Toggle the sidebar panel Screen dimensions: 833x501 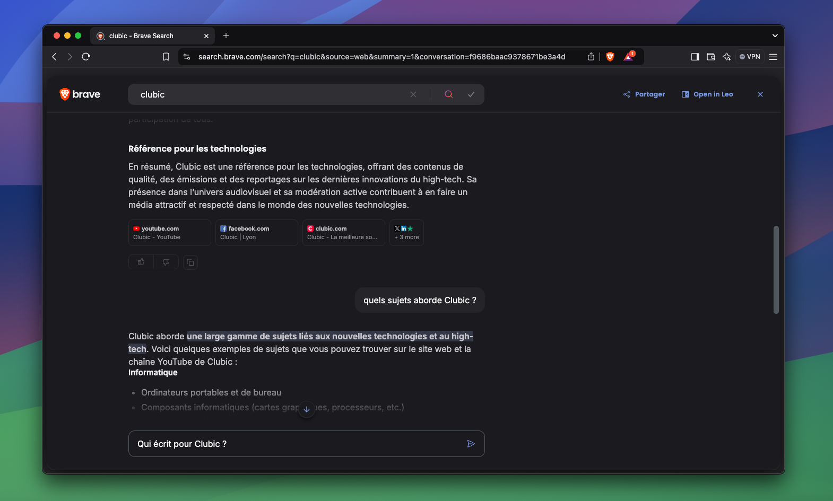(x=695, y=57)
